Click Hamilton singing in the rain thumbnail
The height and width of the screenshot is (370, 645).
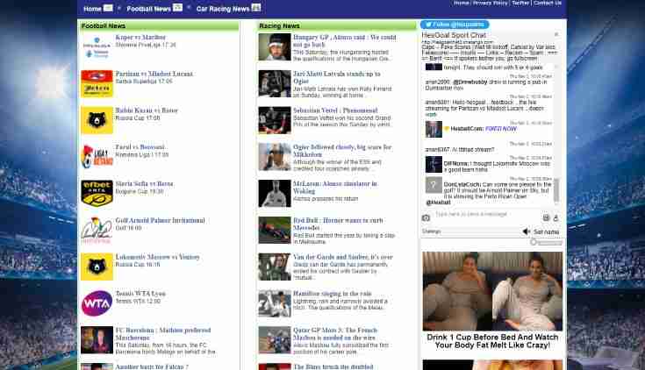275,303
